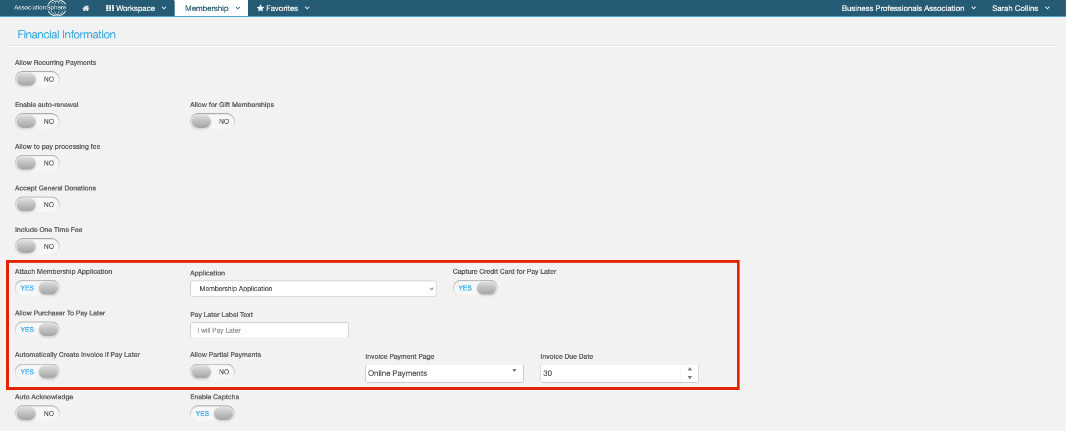The width and height of the screenshot is (1066, 431).
Task: Disable Allow Purchaser To Pay Later
Action: click(x=37, y=330)
